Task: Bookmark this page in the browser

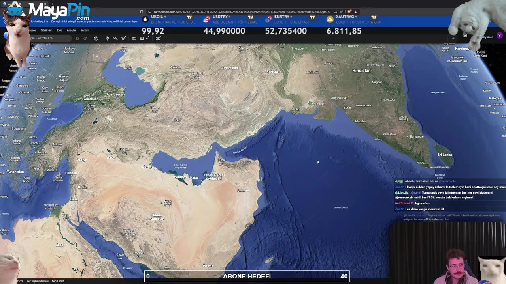Action: (142, 12)
